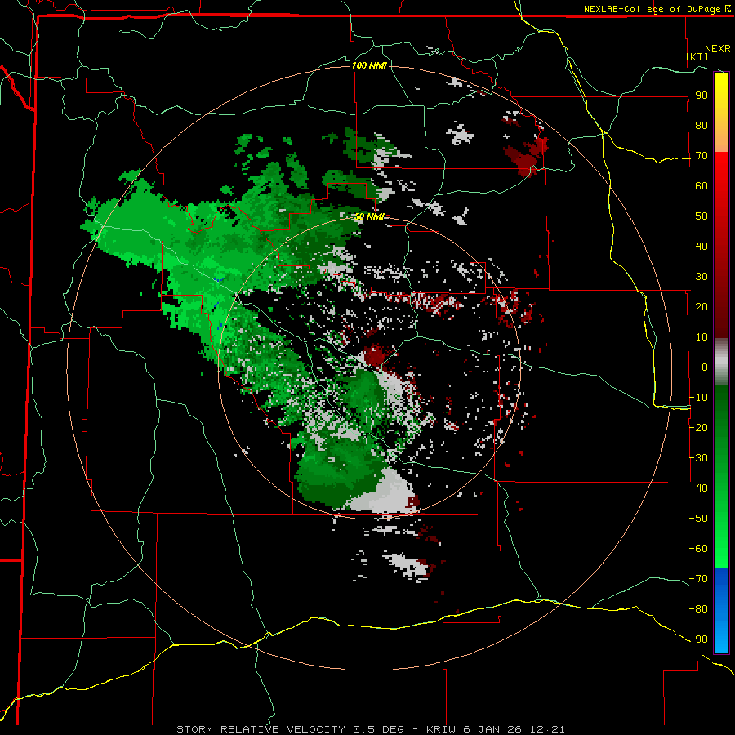
Task: Pick the gray zero-velocity segment of the color bar
Action: point(721,361)
